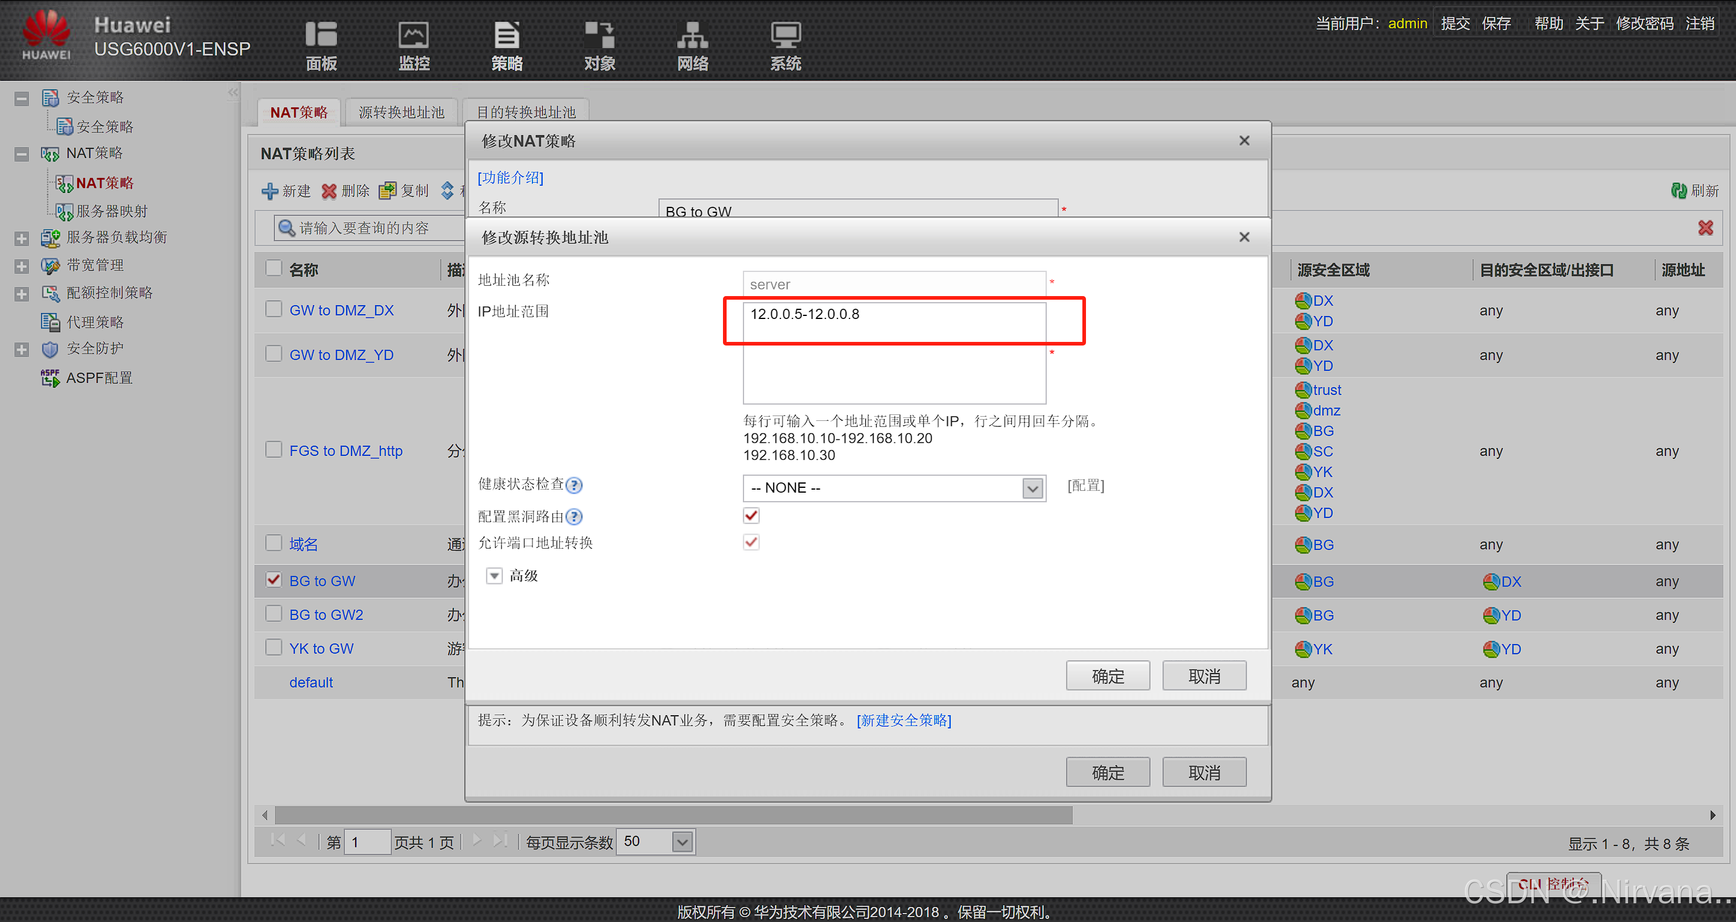
Task: Clear search with the red X icon
Action: [x=1706, y=228]
